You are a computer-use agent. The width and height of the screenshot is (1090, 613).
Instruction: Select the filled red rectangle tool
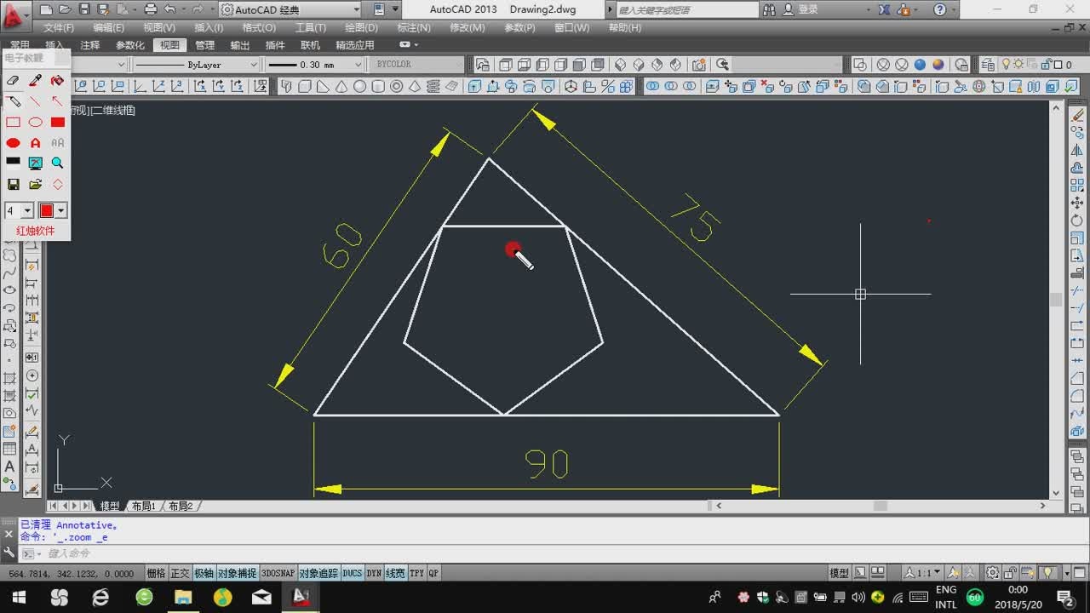[58, 123]
